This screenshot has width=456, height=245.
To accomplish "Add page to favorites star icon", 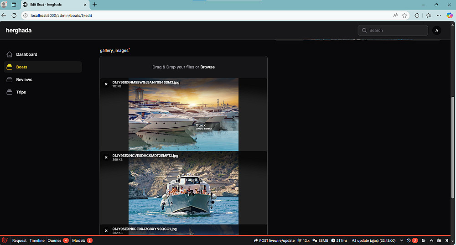I will [404, 16].
